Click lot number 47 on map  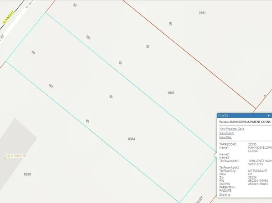[87, 121]
